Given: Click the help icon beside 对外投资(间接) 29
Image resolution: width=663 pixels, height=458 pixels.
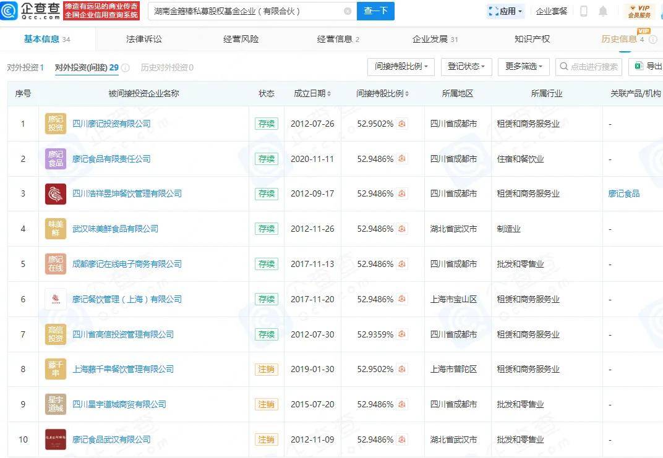Looking at the screenshot, I should pyautogui.click(x=126, y=67).
